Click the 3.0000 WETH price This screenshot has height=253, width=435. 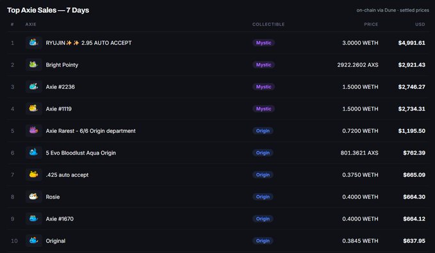click(360, 43)
